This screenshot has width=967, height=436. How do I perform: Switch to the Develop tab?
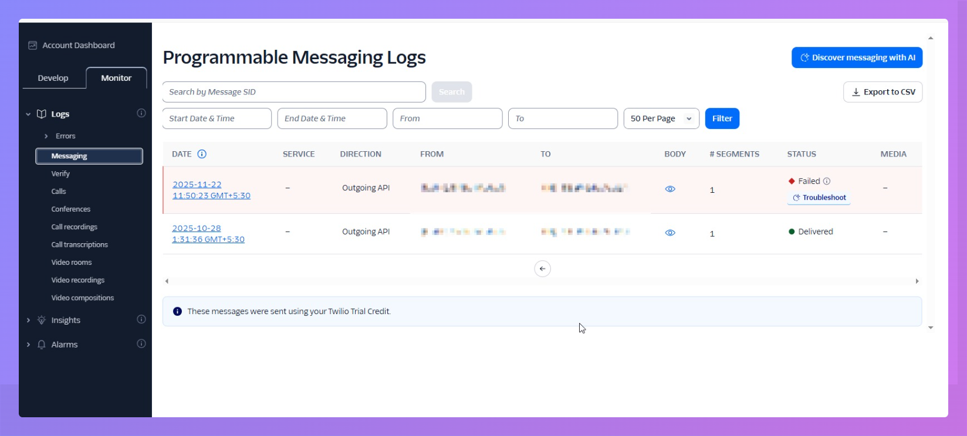click(x=53, y=78)
